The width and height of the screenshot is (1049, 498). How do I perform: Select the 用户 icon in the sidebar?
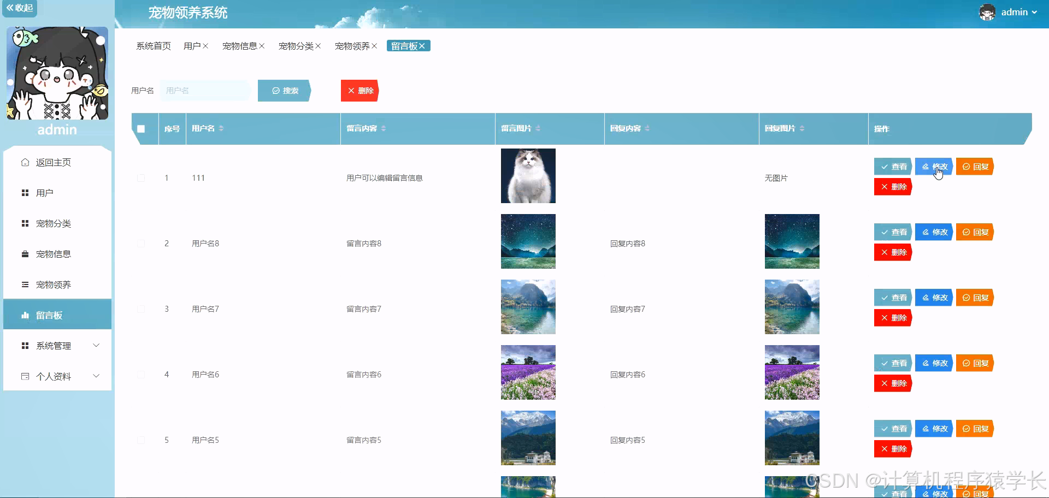[25, 192]
